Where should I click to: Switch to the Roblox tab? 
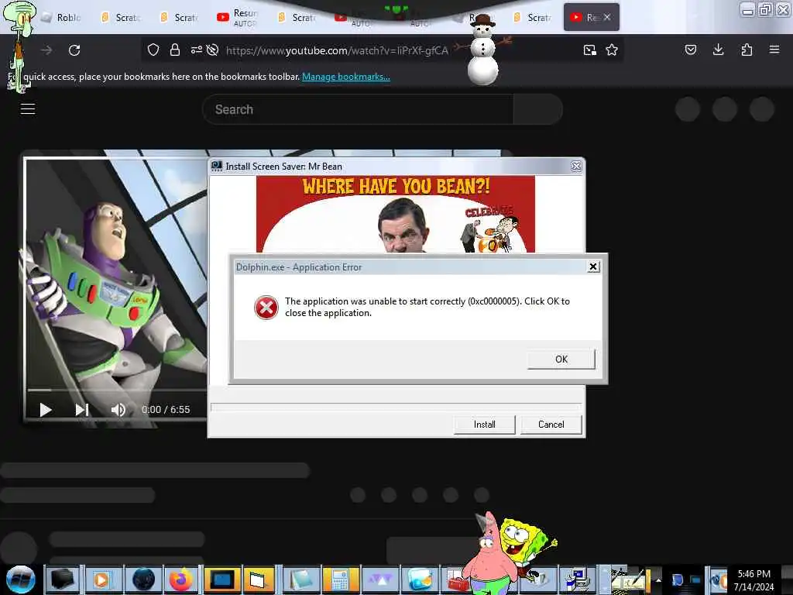point(61,17)
